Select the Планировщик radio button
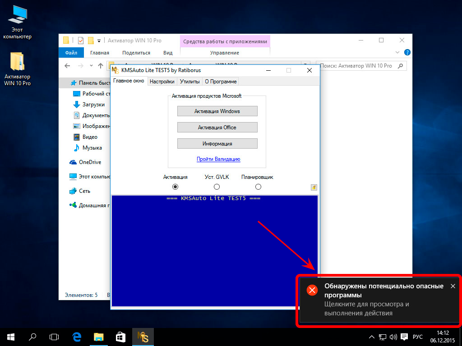Screen dimensions: 462x346 pyautogui.click(x=258, y=187)
